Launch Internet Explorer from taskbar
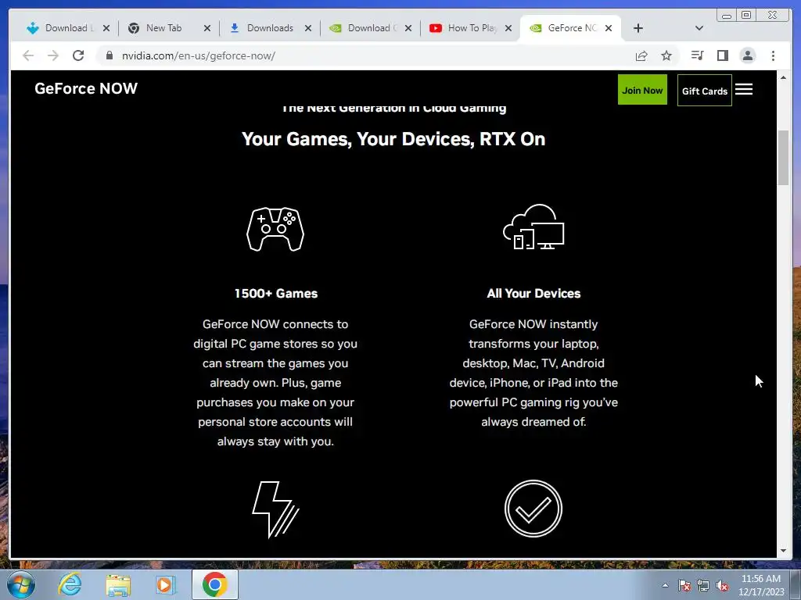Viewport: 801px width, 600px height. click(x=70, y=584)
